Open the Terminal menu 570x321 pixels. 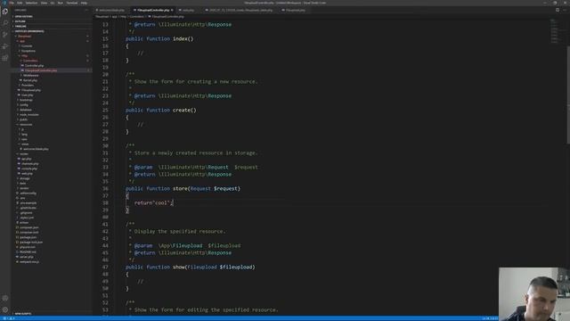click(x=72, y=3)
